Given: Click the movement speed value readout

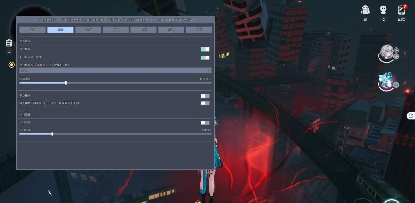Looking at the screenshot, I should (x=205, y=79).
